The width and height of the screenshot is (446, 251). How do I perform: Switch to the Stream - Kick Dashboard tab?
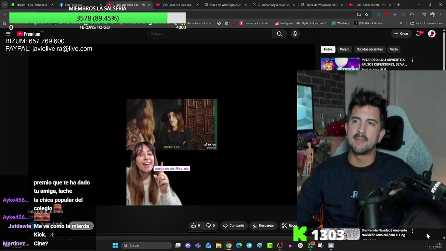(x=32, y=5)
